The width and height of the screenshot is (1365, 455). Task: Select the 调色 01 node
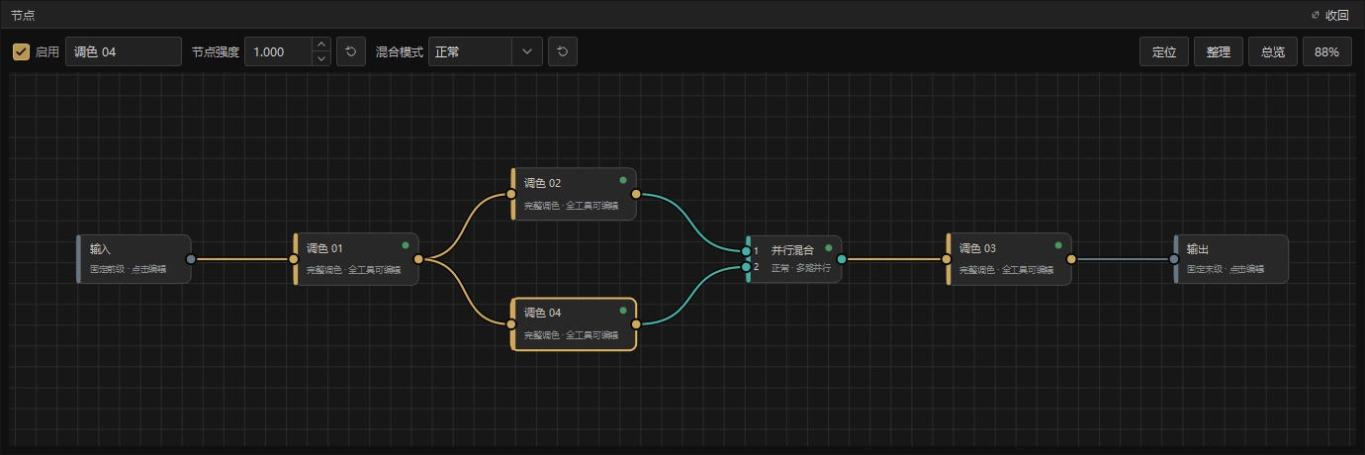pos(356,259)
